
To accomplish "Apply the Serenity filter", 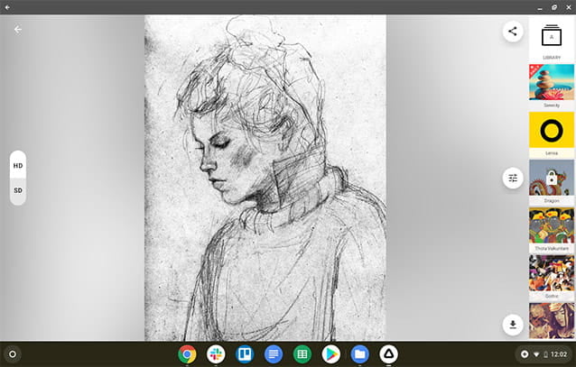I will pyautogui.click(x=552, y=82).
